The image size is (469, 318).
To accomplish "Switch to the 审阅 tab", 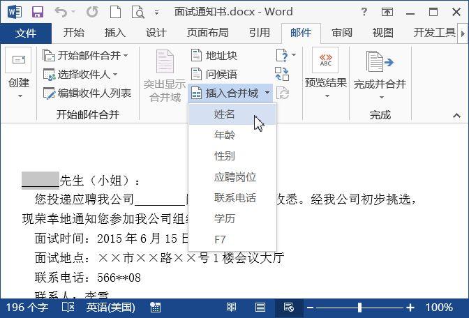I will click(342, 33).
